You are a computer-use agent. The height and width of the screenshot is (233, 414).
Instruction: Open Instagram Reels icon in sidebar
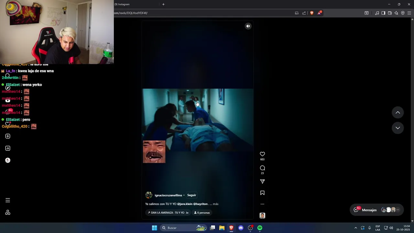pyautogui.click(x=8, y=100)
